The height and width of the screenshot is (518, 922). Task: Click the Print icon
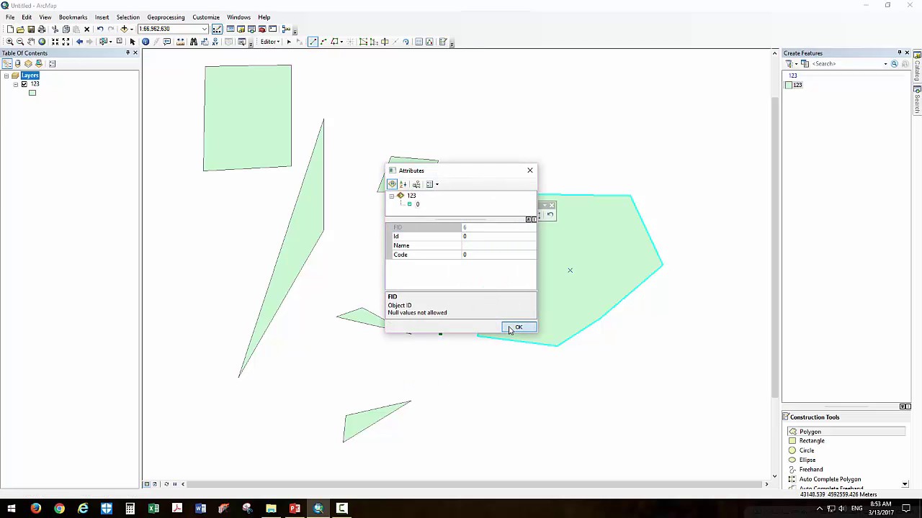pos(42,29)
